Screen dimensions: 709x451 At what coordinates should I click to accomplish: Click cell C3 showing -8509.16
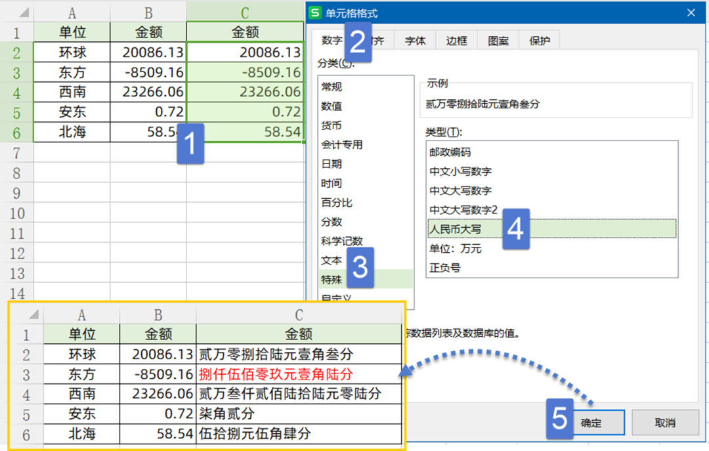245,72
